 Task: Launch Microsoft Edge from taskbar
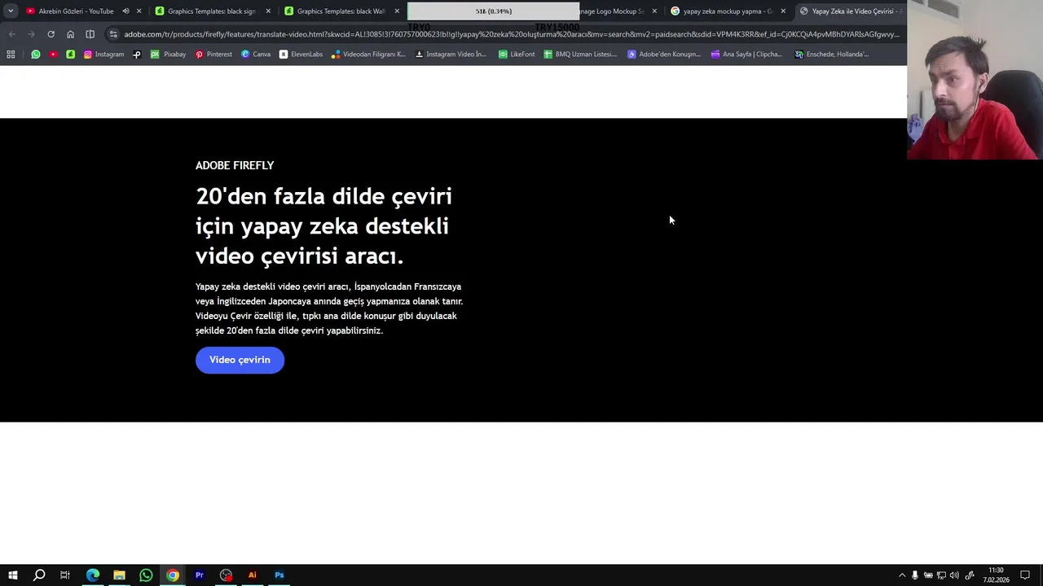[x=93, y=575]
